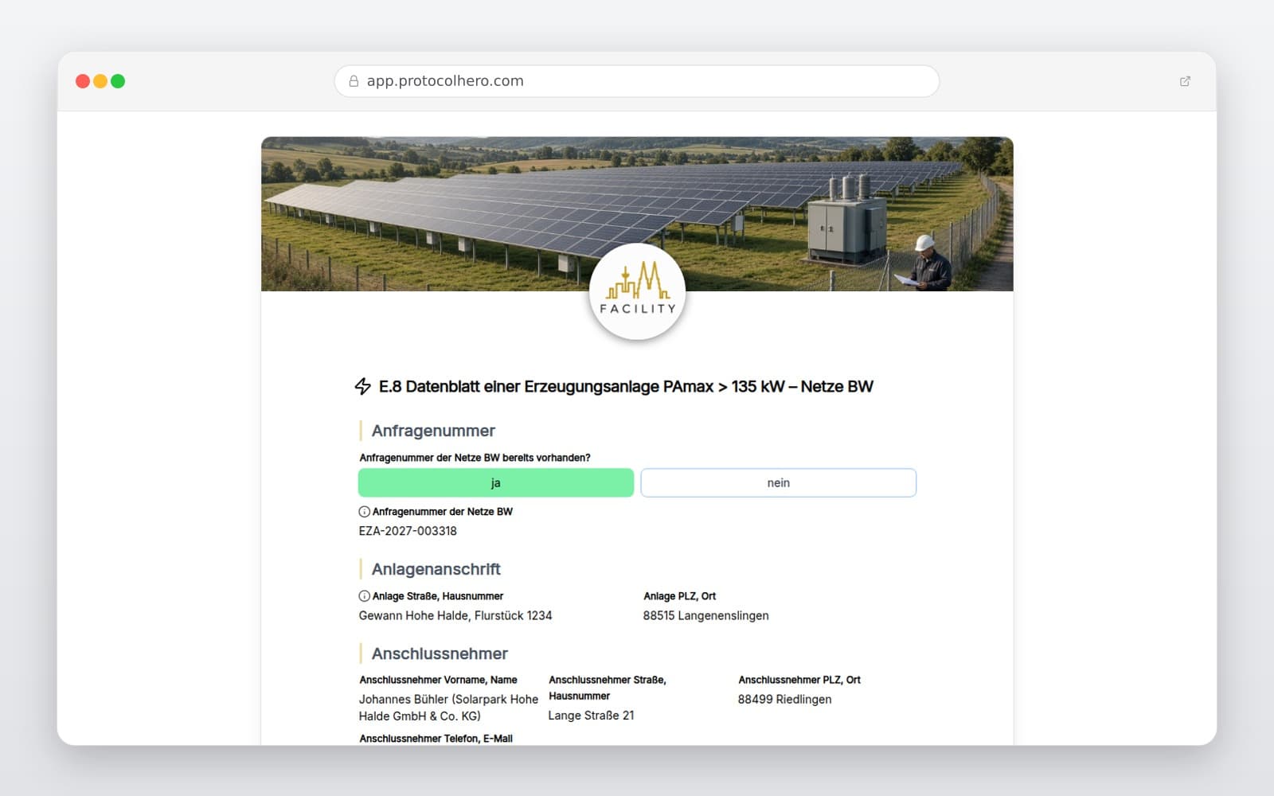
Task: Click the label "Anschlussnehmer Vorname, Name"
Action: (439, 680)
